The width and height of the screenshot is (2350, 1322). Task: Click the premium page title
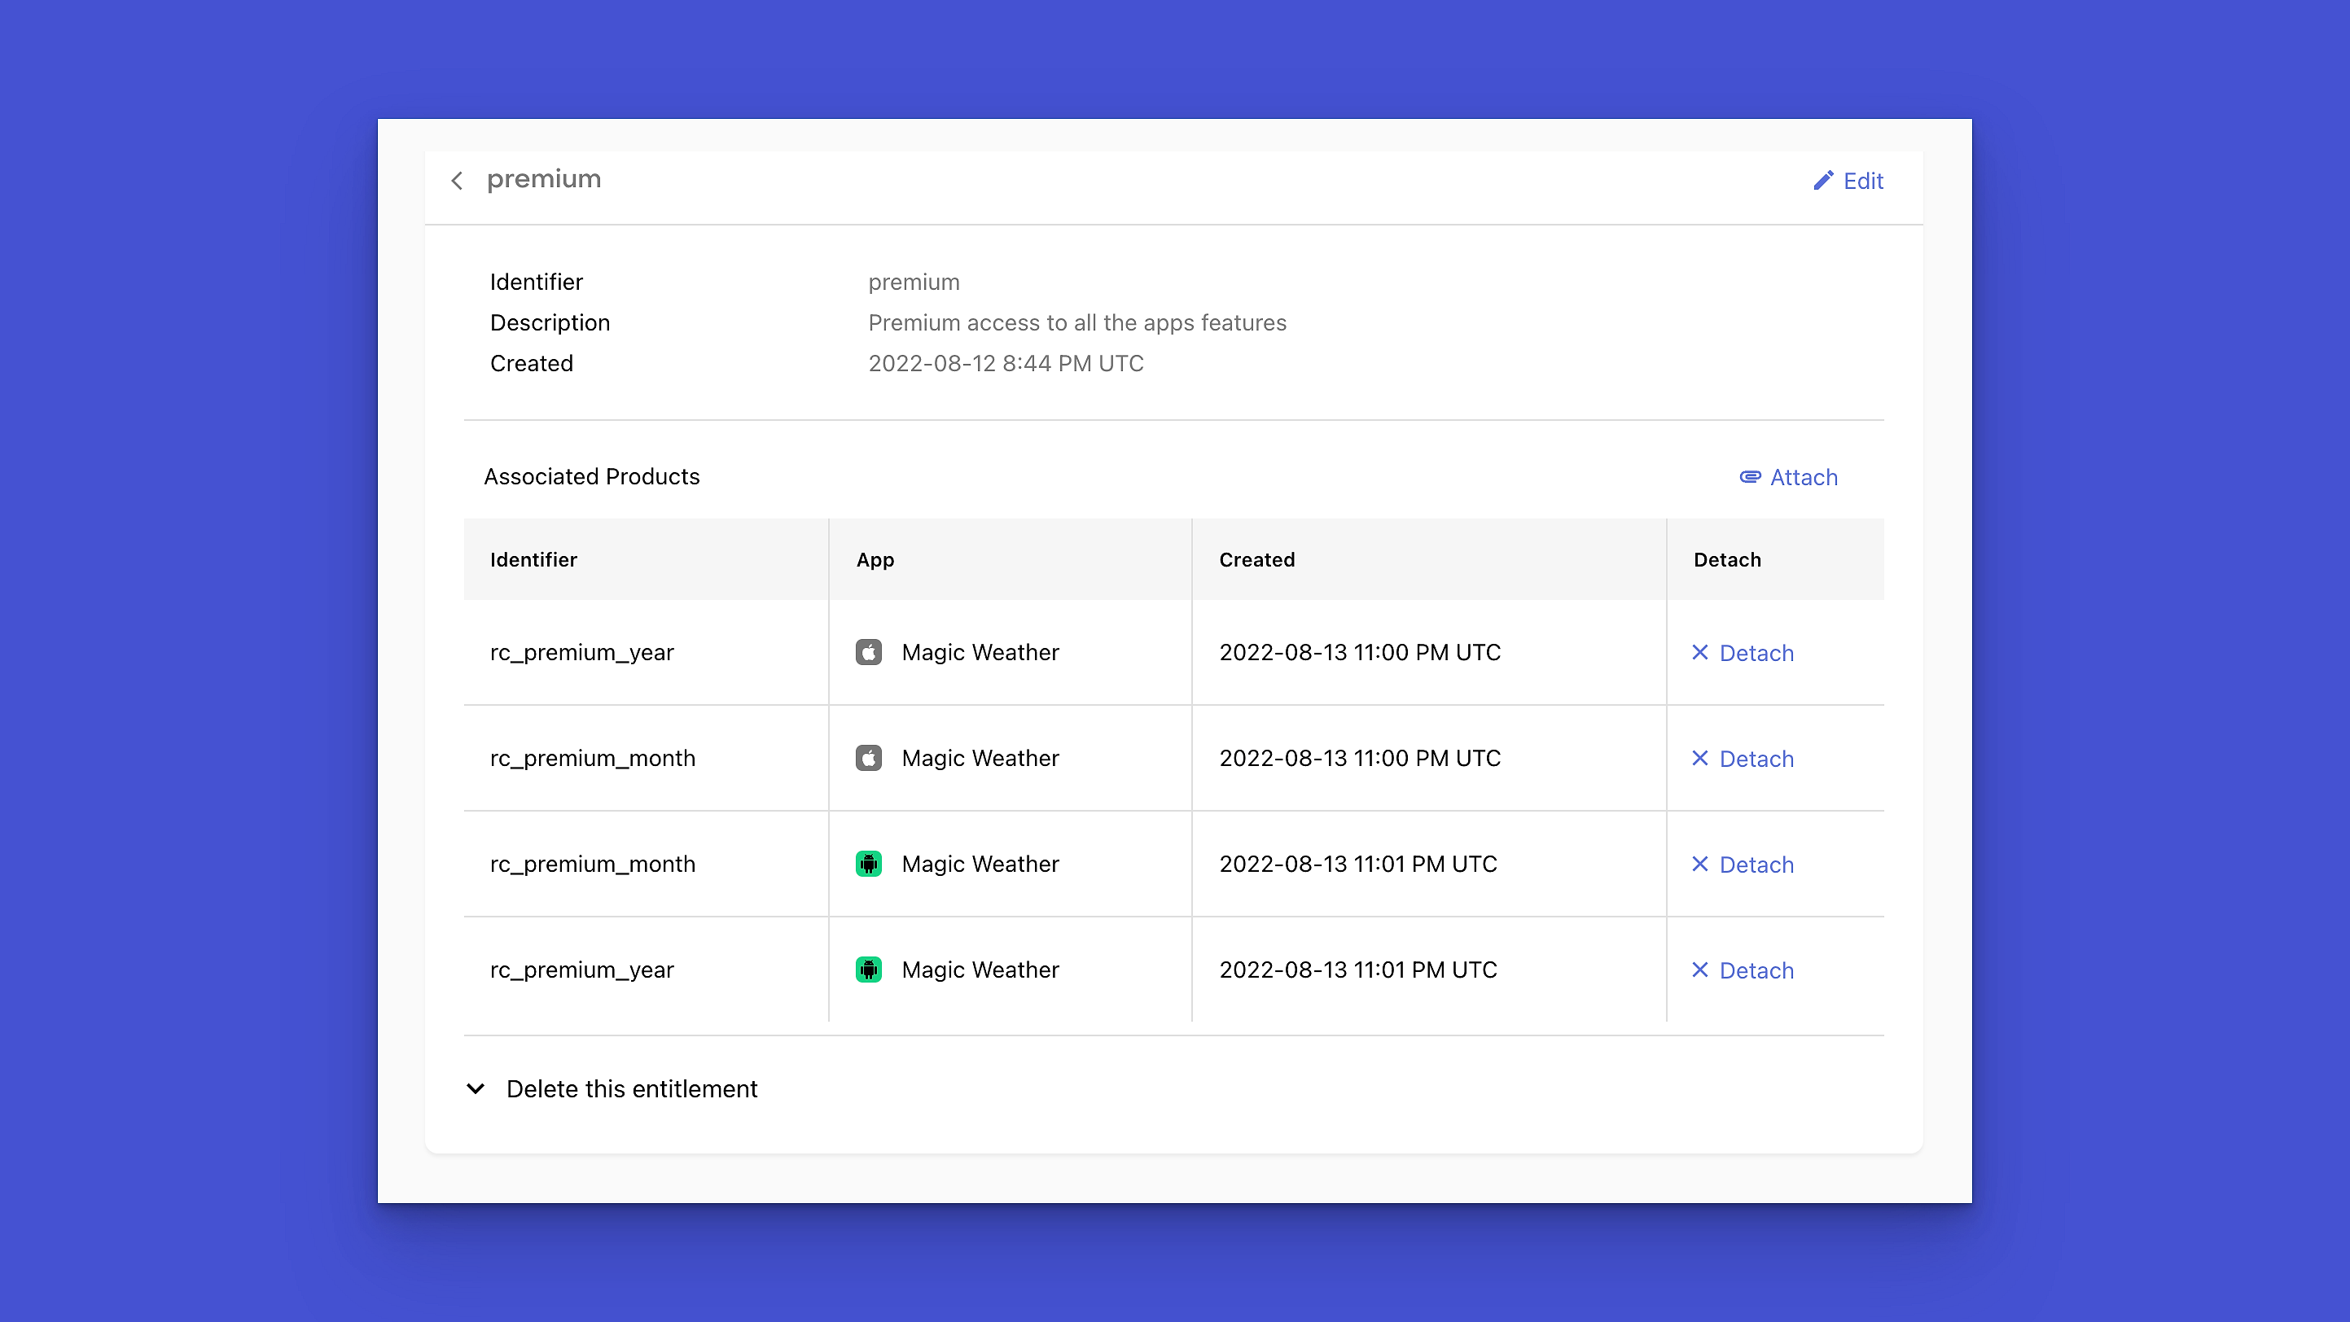544,180
